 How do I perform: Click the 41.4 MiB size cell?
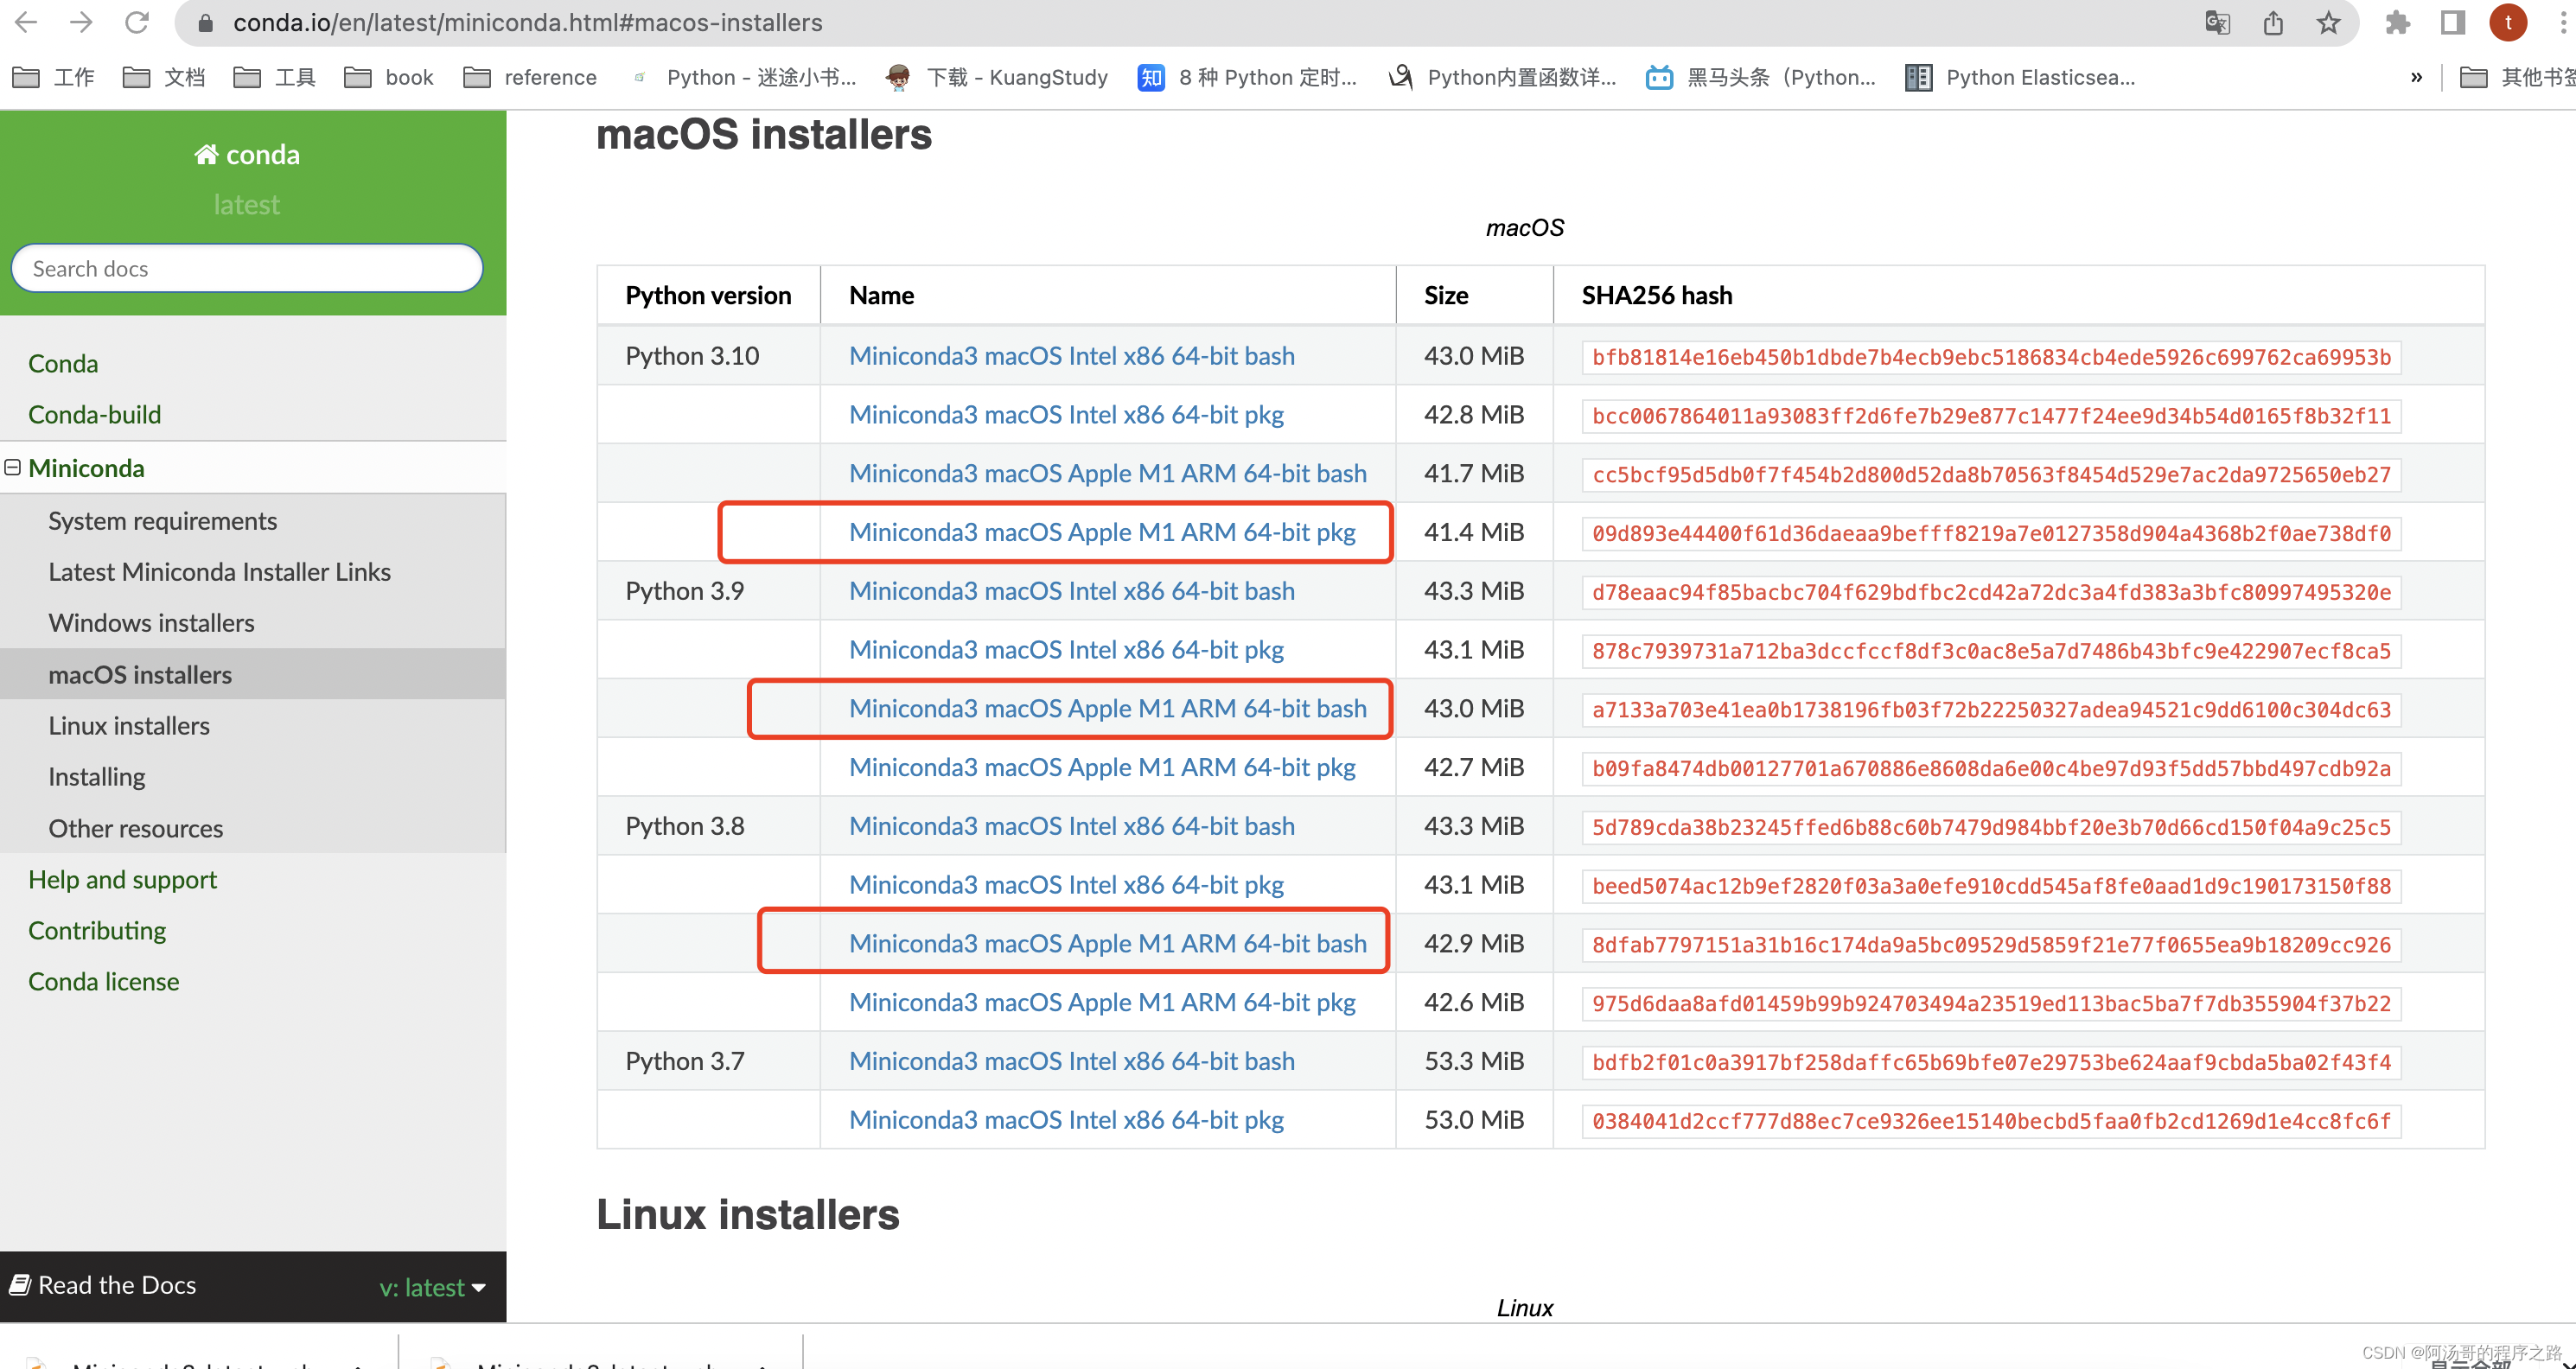pos(1474,532)
